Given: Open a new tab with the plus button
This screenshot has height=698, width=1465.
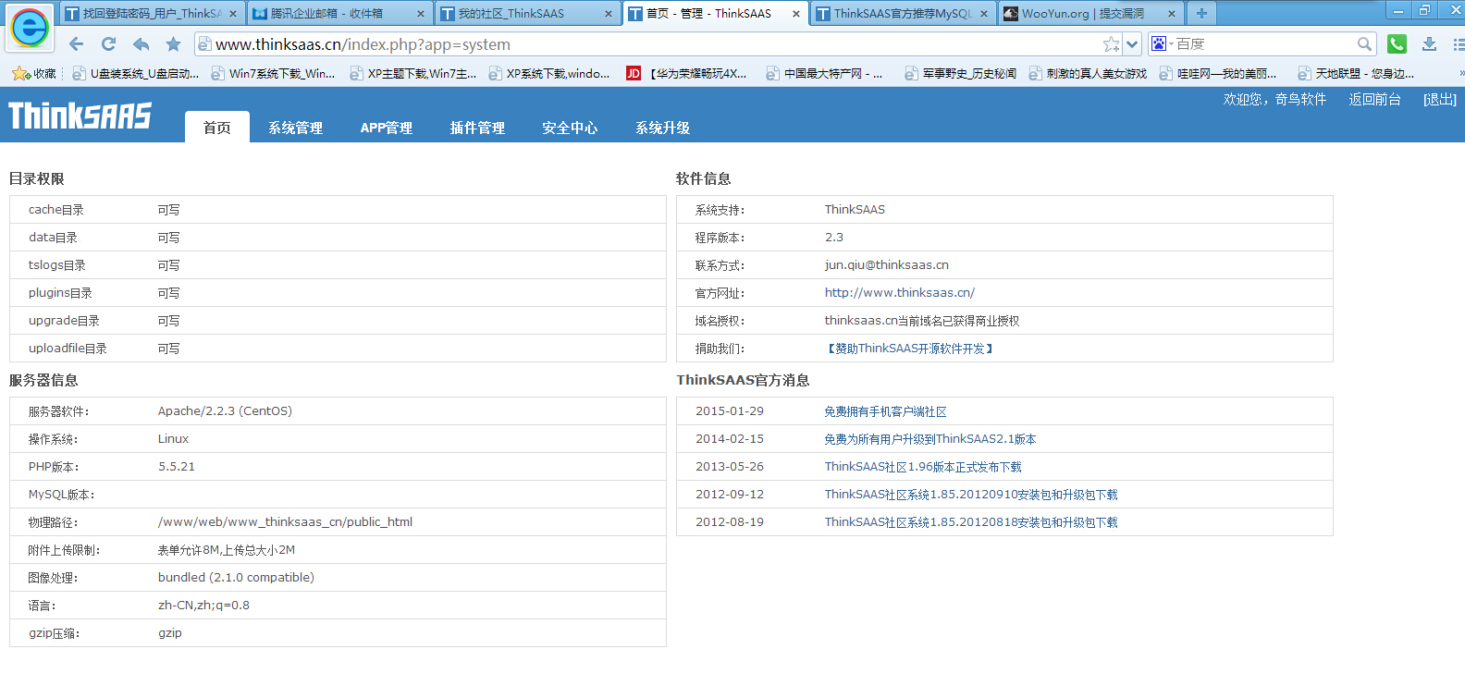Looking at the screenshot, I should (1201, 13).
